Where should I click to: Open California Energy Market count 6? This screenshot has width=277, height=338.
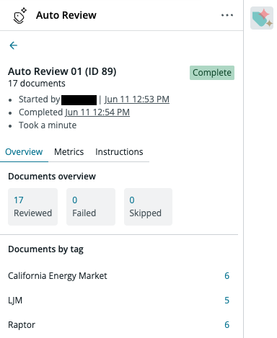(x=227, y=276)
